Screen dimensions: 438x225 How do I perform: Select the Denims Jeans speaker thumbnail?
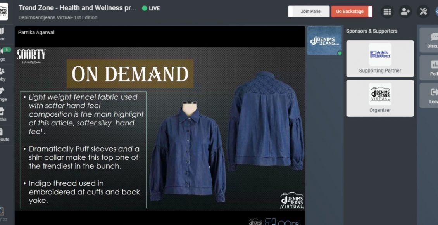pos(324,41)
